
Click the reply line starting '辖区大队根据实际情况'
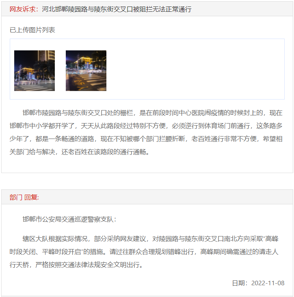pyautogui.click(x=151, y=239)
